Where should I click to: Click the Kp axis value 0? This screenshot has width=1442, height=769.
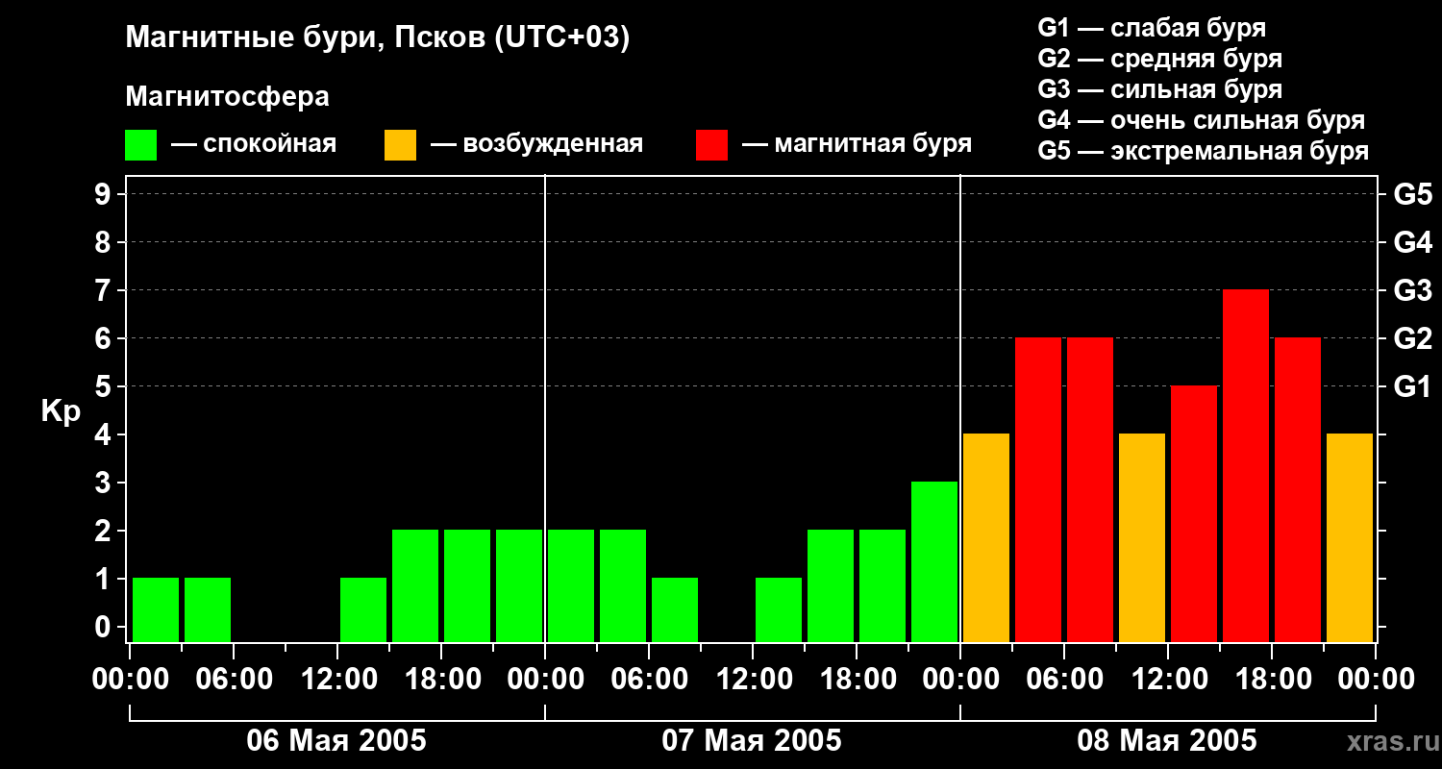(105, 627)
